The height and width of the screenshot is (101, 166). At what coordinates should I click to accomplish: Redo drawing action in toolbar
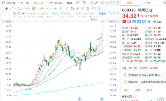117,8
